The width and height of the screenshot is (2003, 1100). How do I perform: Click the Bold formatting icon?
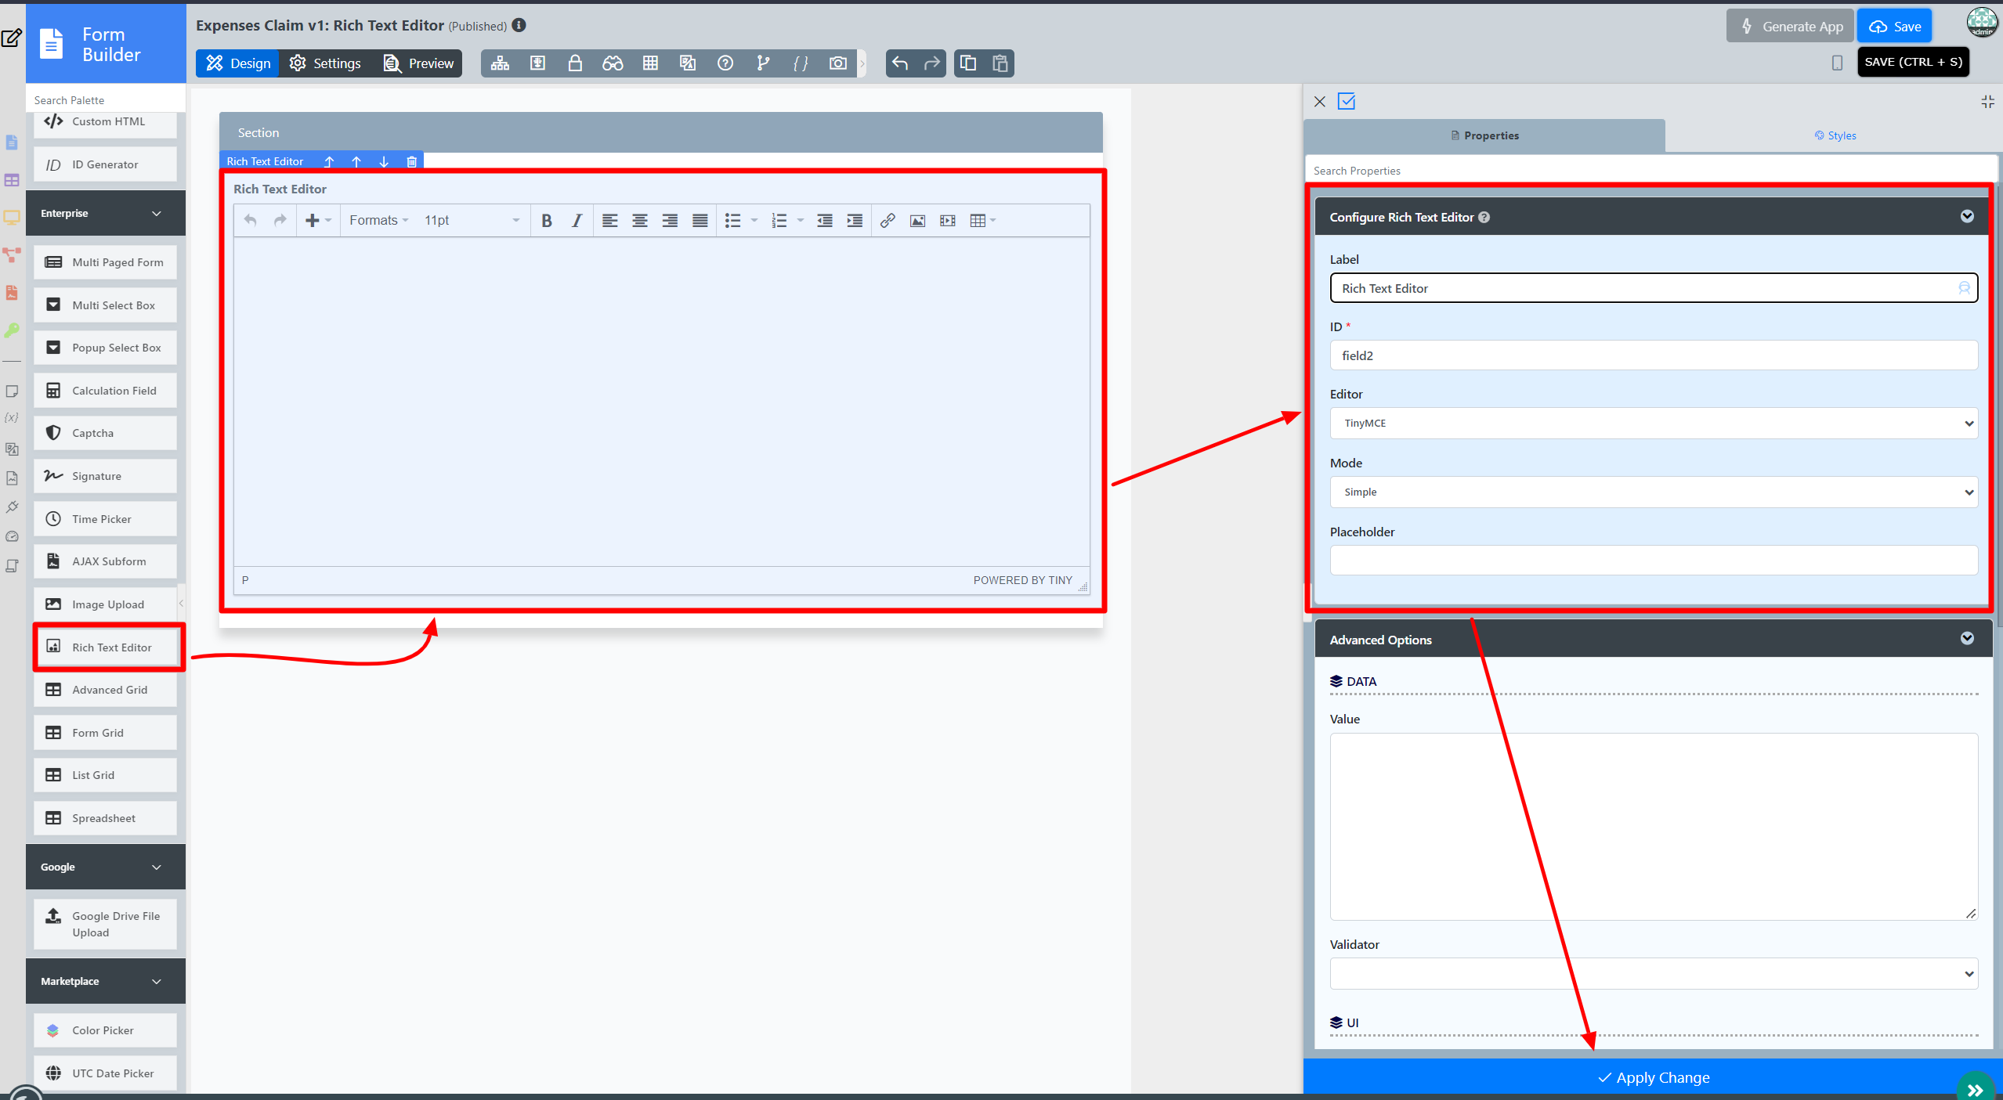[547, 221]
